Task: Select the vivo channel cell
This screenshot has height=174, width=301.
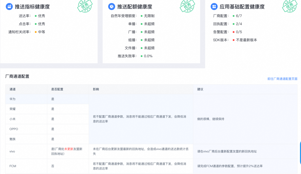Action: (26, 151)
